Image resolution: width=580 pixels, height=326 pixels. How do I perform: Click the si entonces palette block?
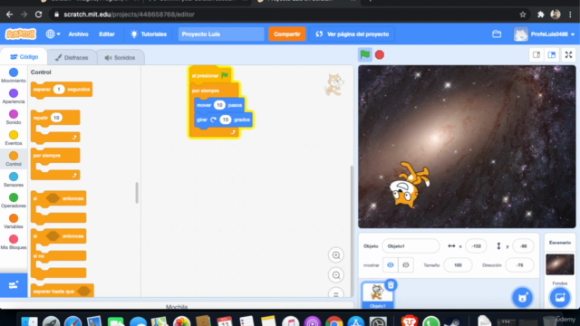[x=59, y=207]
